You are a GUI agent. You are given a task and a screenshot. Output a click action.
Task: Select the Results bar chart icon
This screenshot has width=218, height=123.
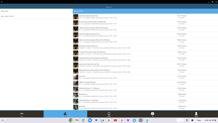(x=65, y=114)
